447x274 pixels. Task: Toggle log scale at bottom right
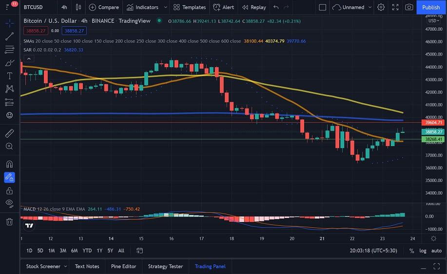click(x=423, y=251)
